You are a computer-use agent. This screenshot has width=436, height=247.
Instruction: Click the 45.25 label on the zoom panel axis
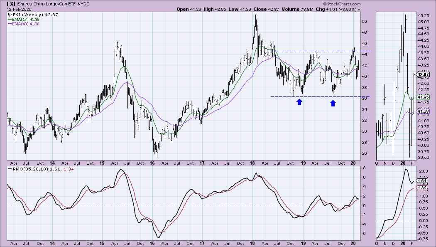[423, 16]
